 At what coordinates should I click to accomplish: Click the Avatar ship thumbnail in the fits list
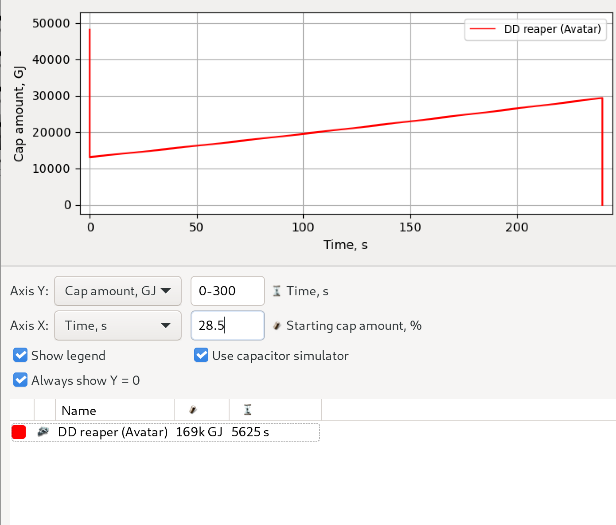(44, 431)
